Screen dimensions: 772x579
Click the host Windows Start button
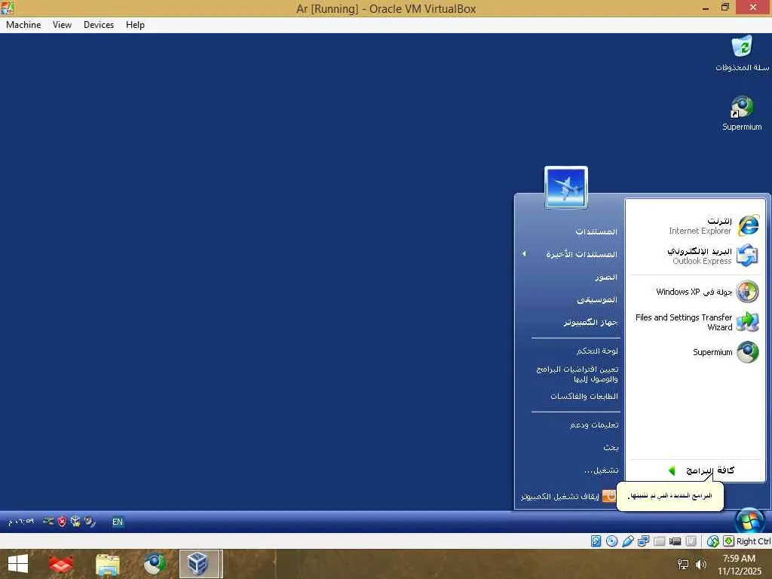click(18, 564)
